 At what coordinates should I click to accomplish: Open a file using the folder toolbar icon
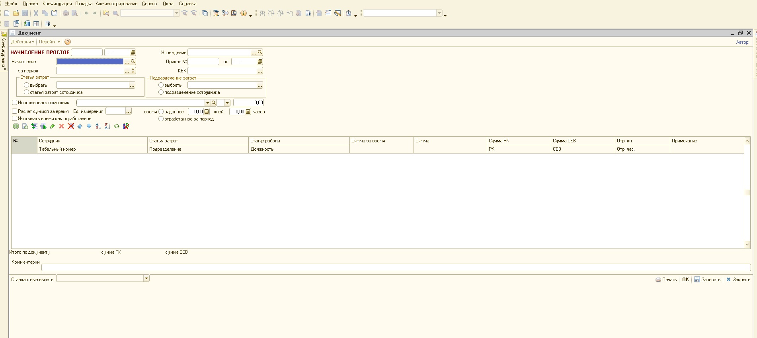coord(16,13)
